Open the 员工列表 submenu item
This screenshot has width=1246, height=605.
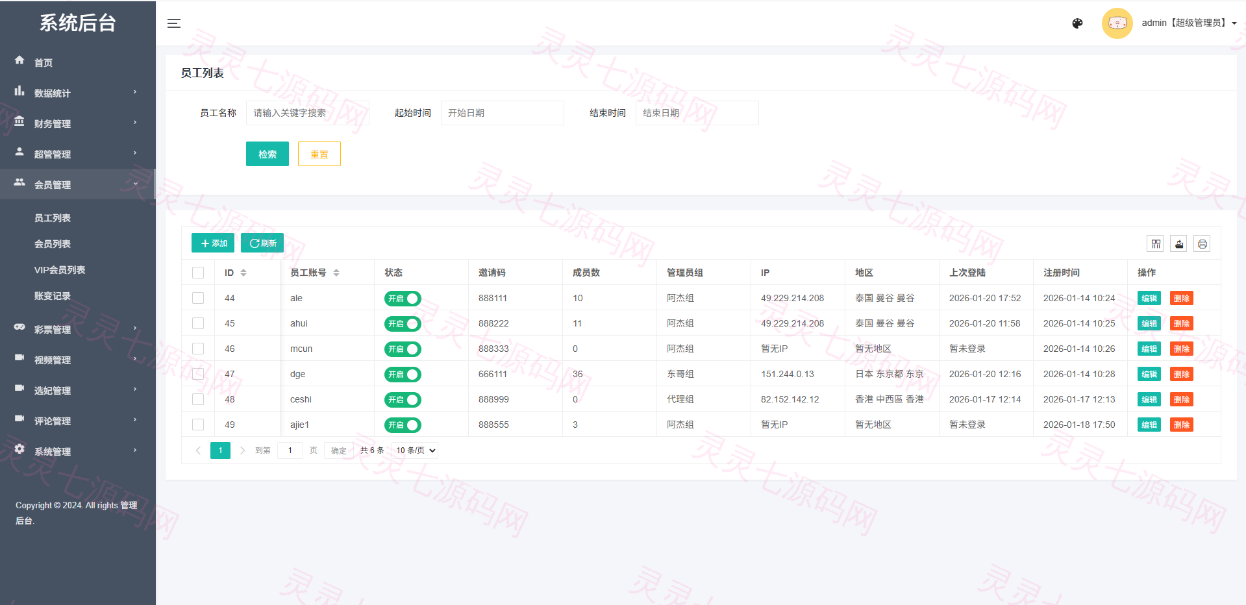53,218
